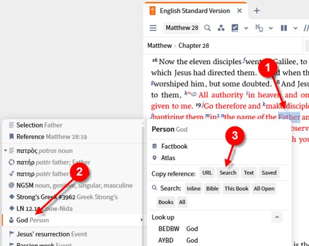
Task: Click the Chapter 28 breadcrumb
Action: click(194, 45)
